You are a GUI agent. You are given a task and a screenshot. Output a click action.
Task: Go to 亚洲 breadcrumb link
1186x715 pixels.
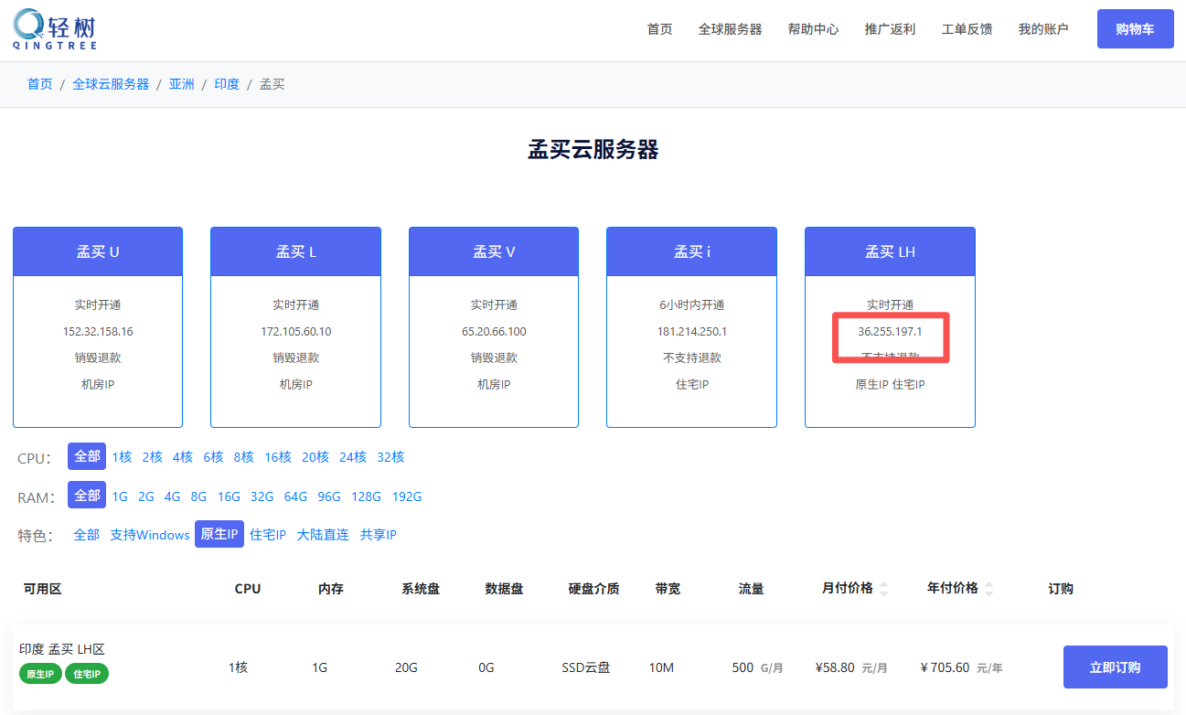click(x=181, y=84)
